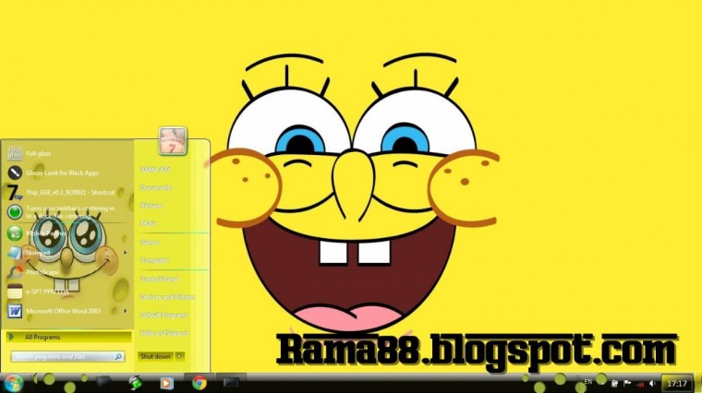Open Documents from Start menu
Image resolution: width=702 pixels, height=393 pixels.
[156, 187]
